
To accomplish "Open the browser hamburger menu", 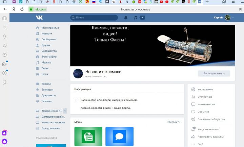I will pyautogui.click(x=233, y=2).
